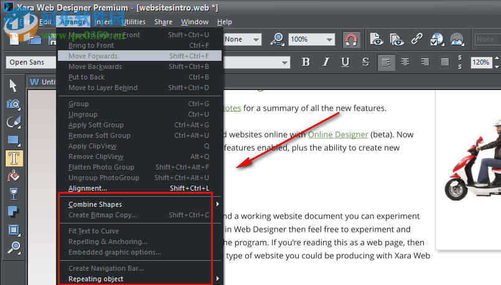Decrease line spacing with down stepper arrow
The height and width of the screenshot is (285, 501).
tap(497, 66)
